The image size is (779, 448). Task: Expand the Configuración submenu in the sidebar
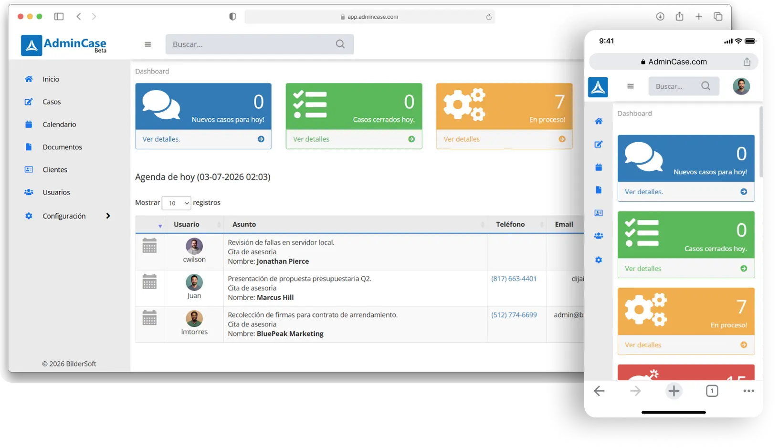[108, 216]
